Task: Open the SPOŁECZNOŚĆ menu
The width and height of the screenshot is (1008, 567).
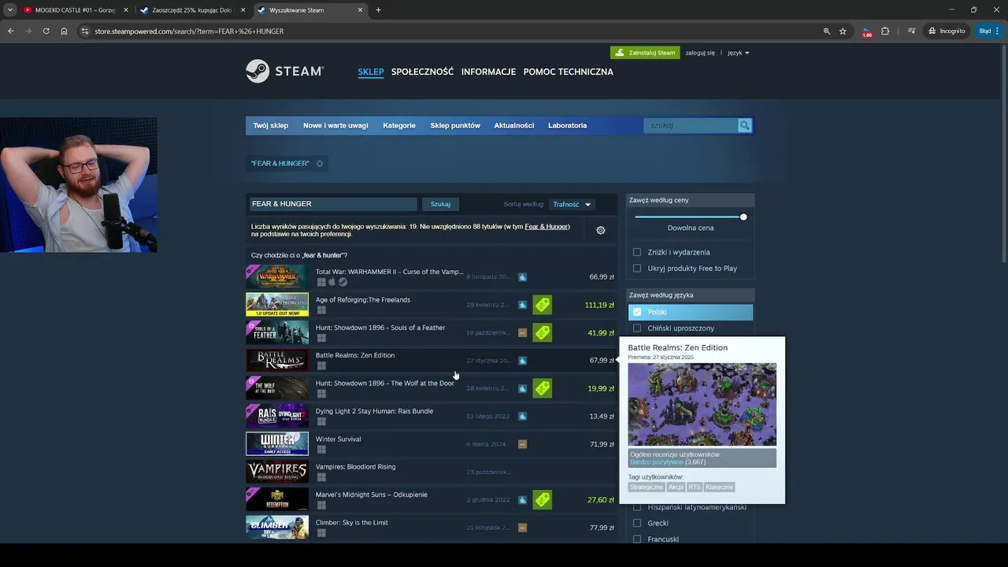Action: pyautogui.click(x=422, y=72)
